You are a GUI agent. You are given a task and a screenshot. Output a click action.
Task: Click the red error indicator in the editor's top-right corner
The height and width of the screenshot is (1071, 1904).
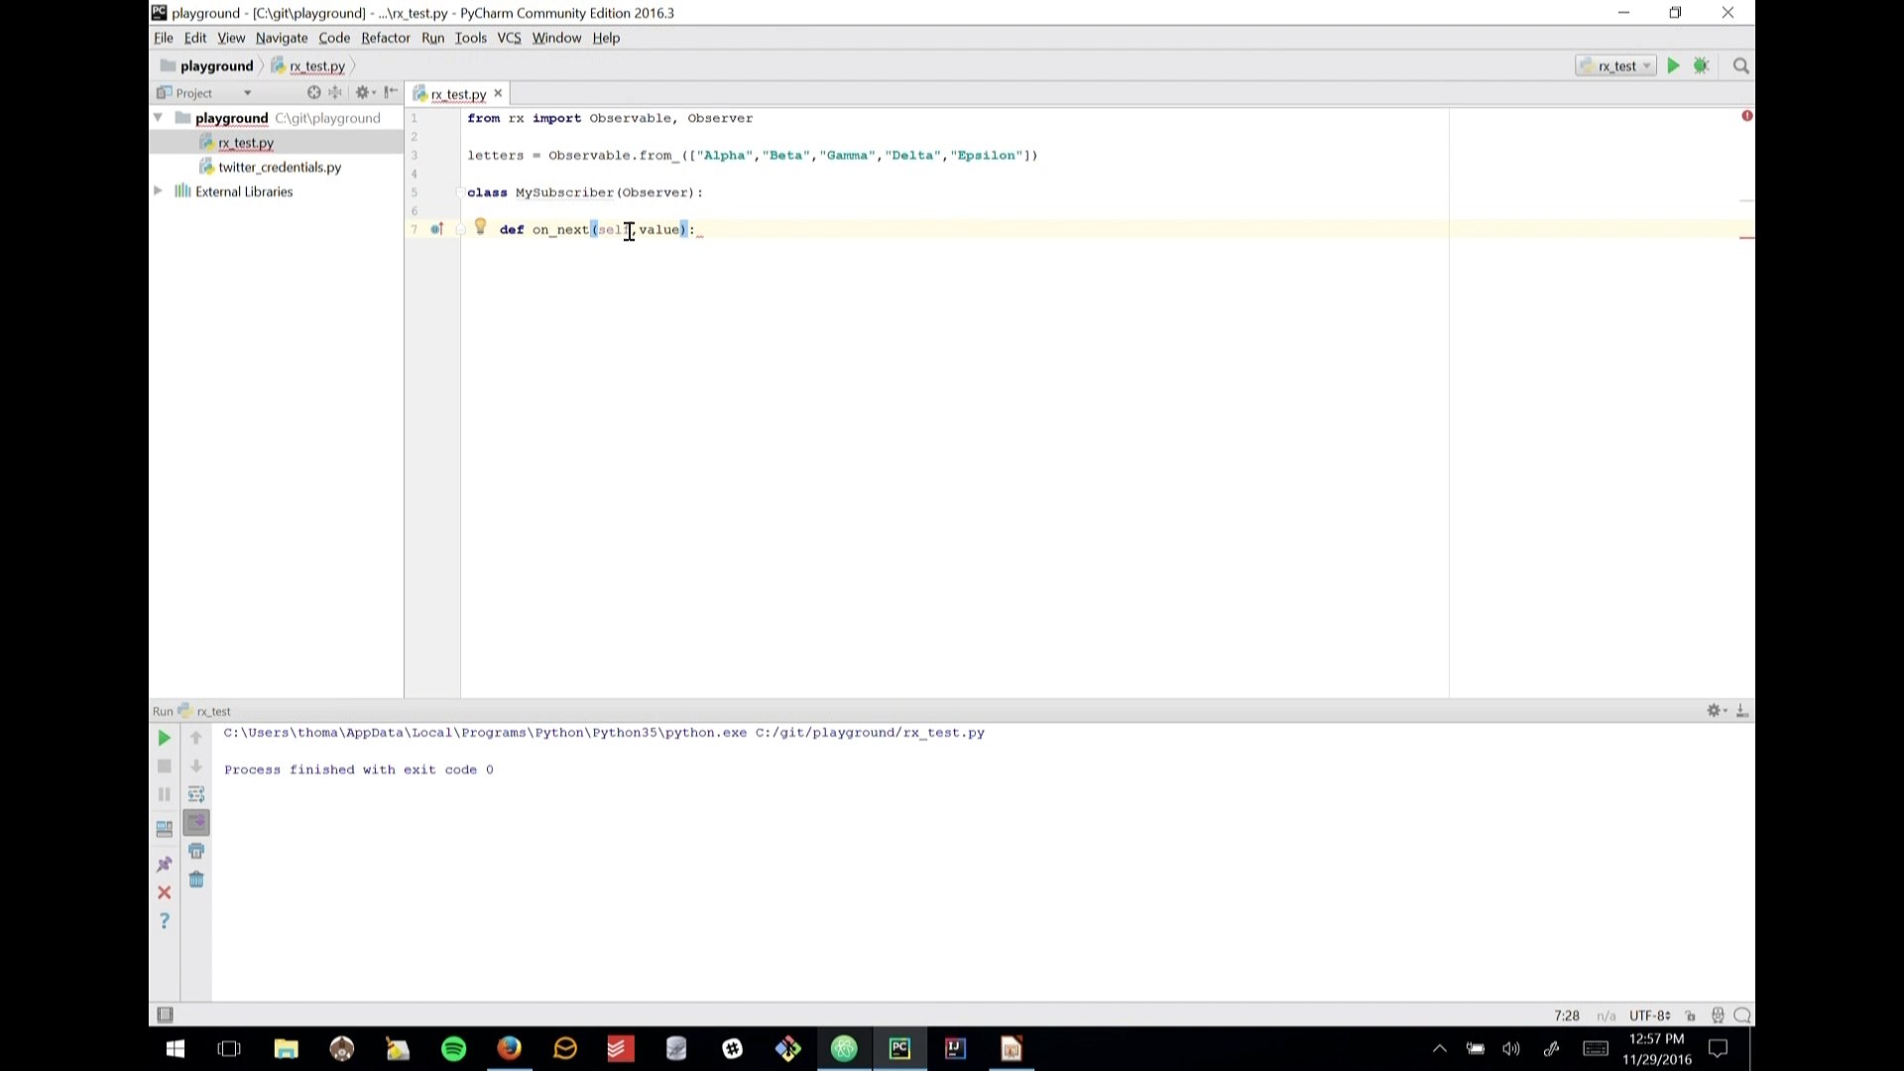click(x=1746, y=116)
